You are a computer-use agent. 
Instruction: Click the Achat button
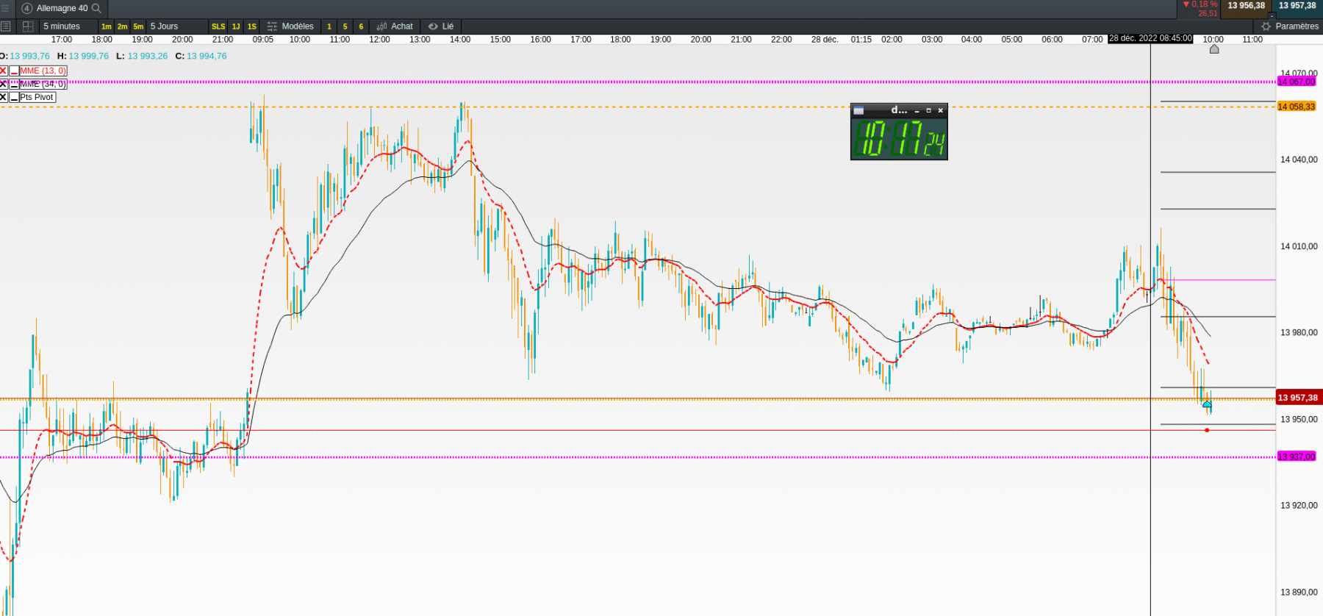point(395,26)
